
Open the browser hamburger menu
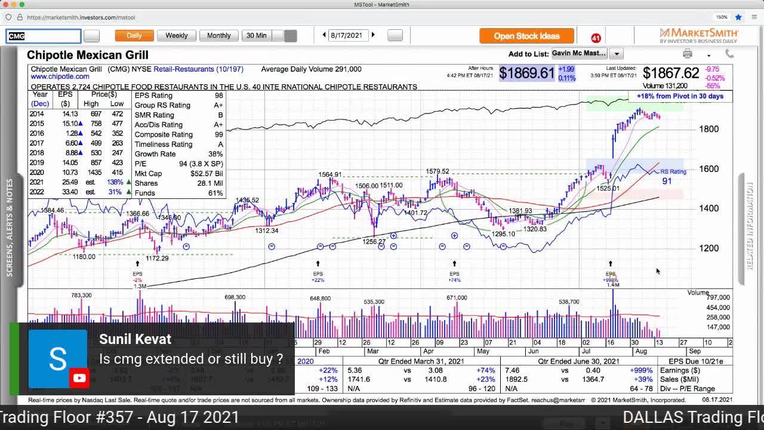(x=754, y=17)
